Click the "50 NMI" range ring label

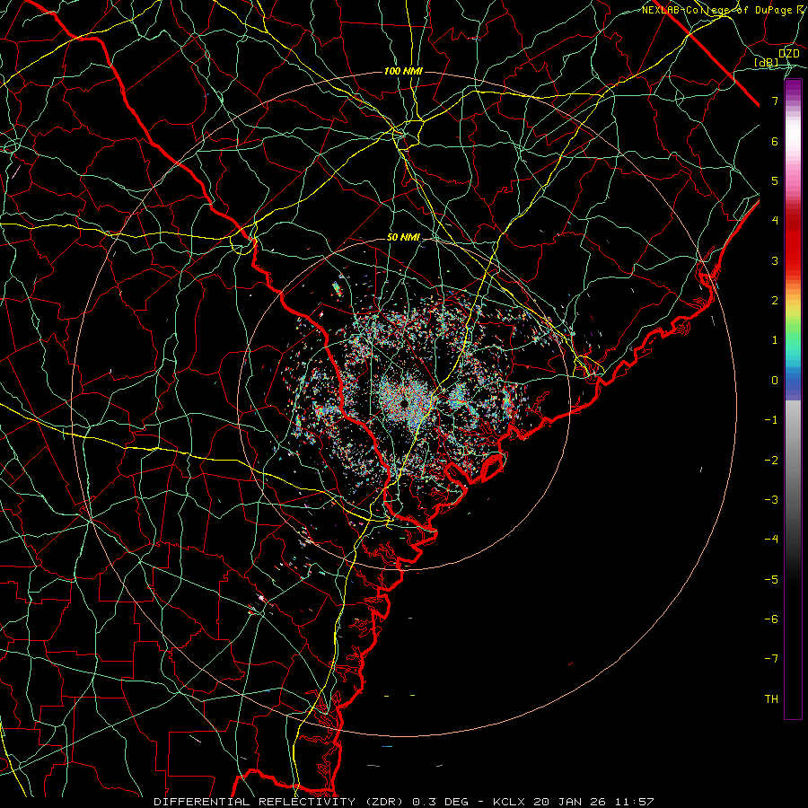[x=403, y=238]
